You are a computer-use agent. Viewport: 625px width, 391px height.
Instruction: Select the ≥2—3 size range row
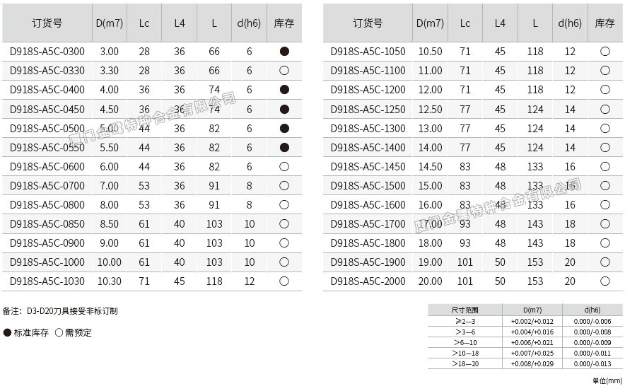tap(465, 321)
